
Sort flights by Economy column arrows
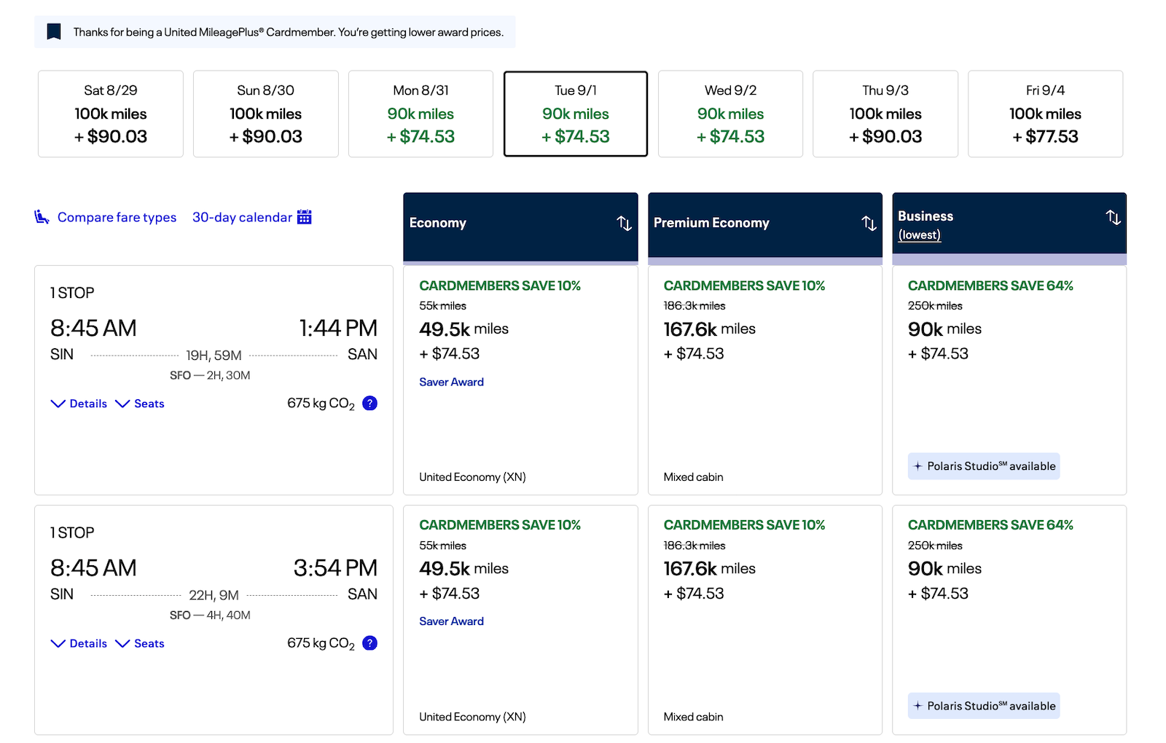tap(624, 223)
